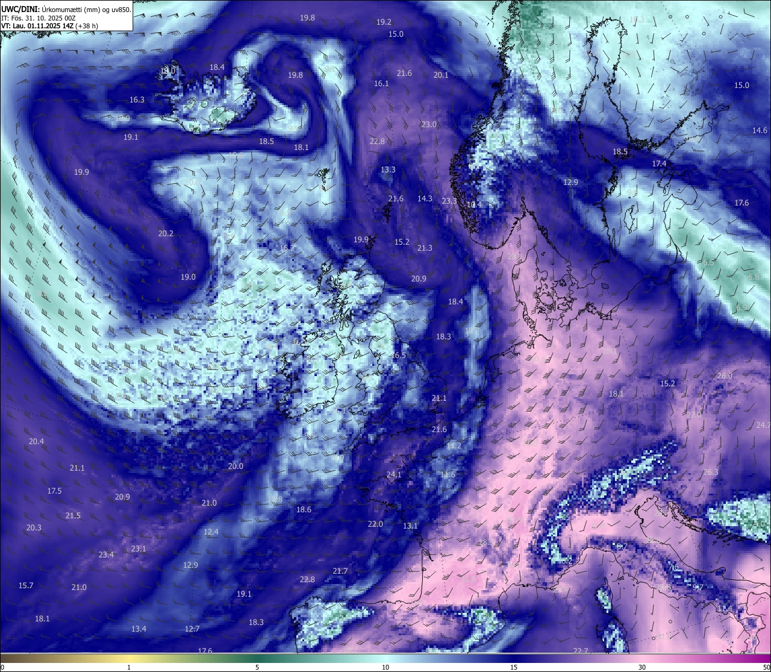Click the map value 12.4

point(211,532)
